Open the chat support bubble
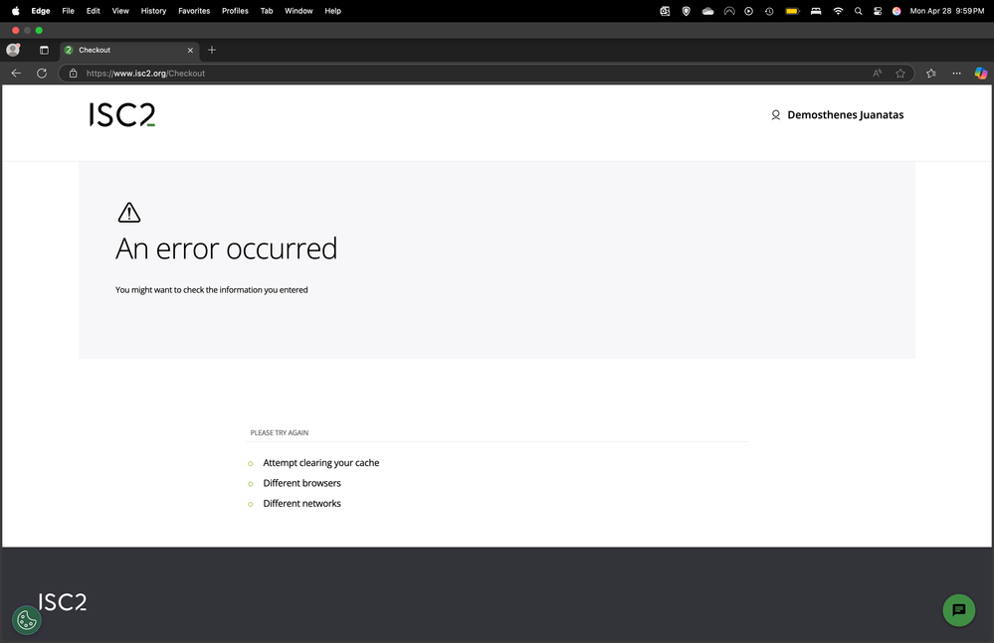 click(958, 610)
